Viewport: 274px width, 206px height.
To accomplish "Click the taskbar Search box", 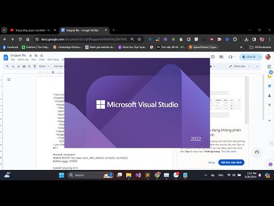I will [91, 175].
